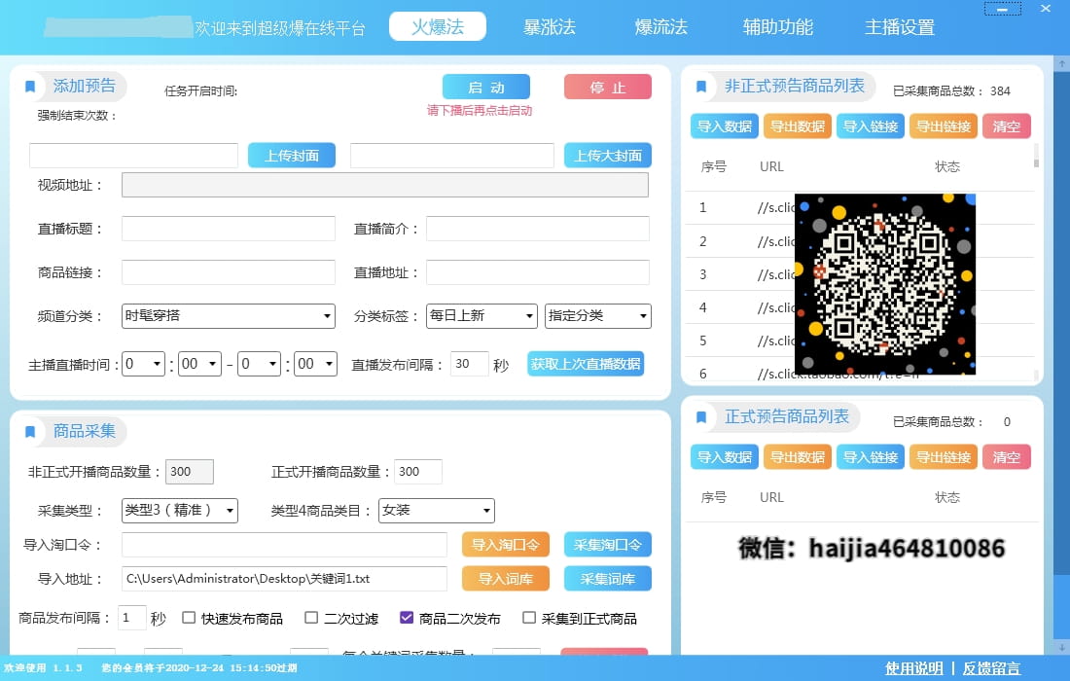Click the 导入淘口令 input field
Viewport: 1070px width, 681px height.
[x=284, y=545]
